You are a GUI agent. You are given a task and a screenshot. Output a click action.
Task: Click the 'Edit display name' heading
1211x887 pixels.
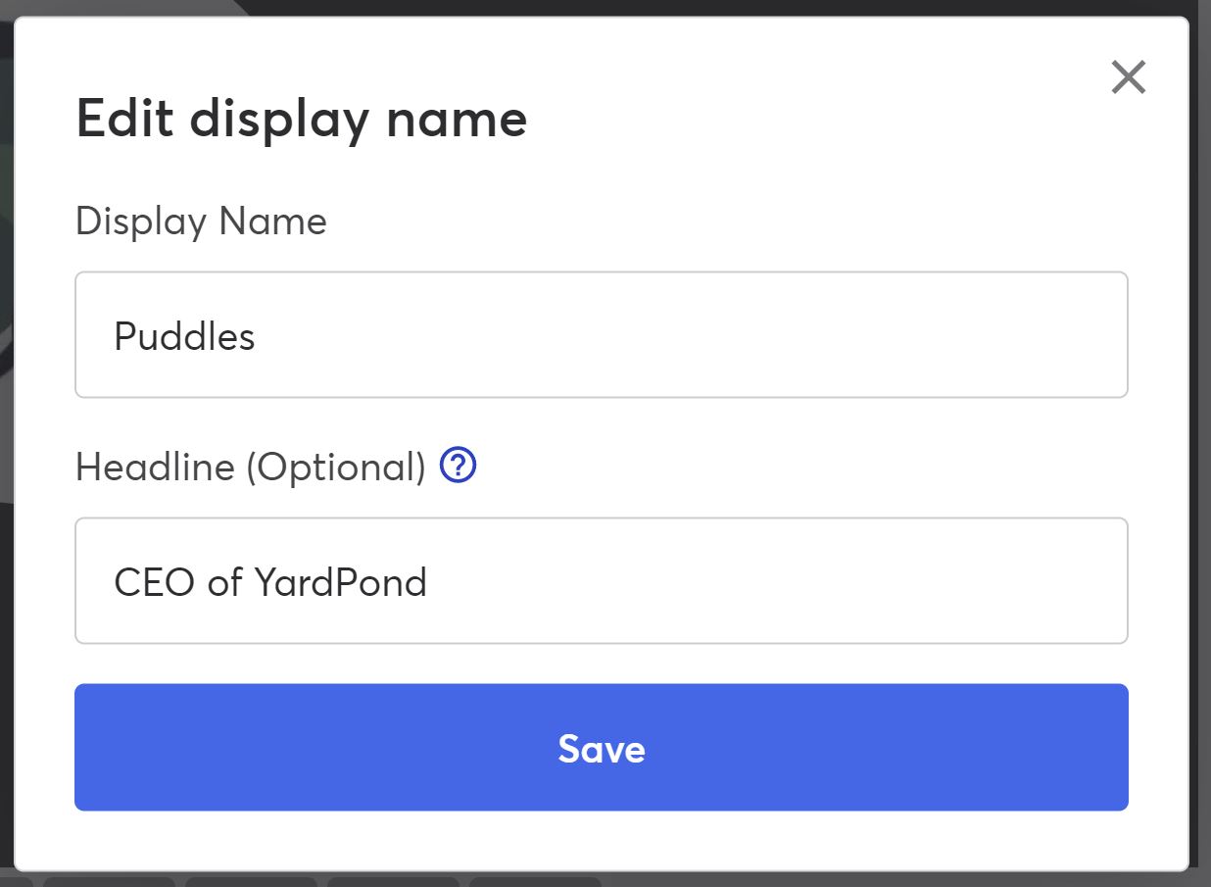(302, 120)
